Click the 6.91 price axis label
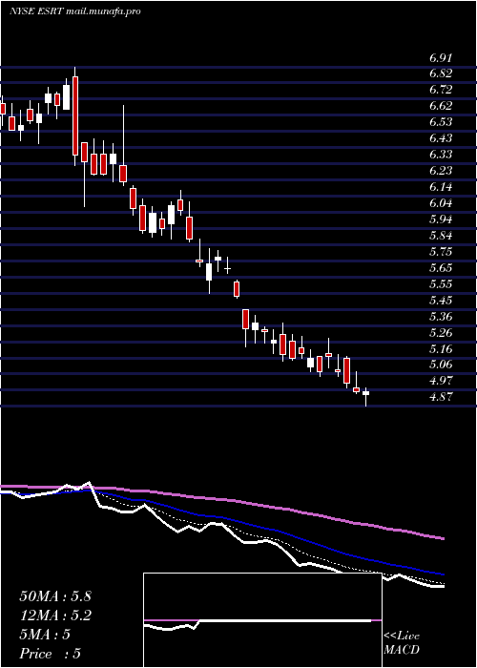 [441, 58]
